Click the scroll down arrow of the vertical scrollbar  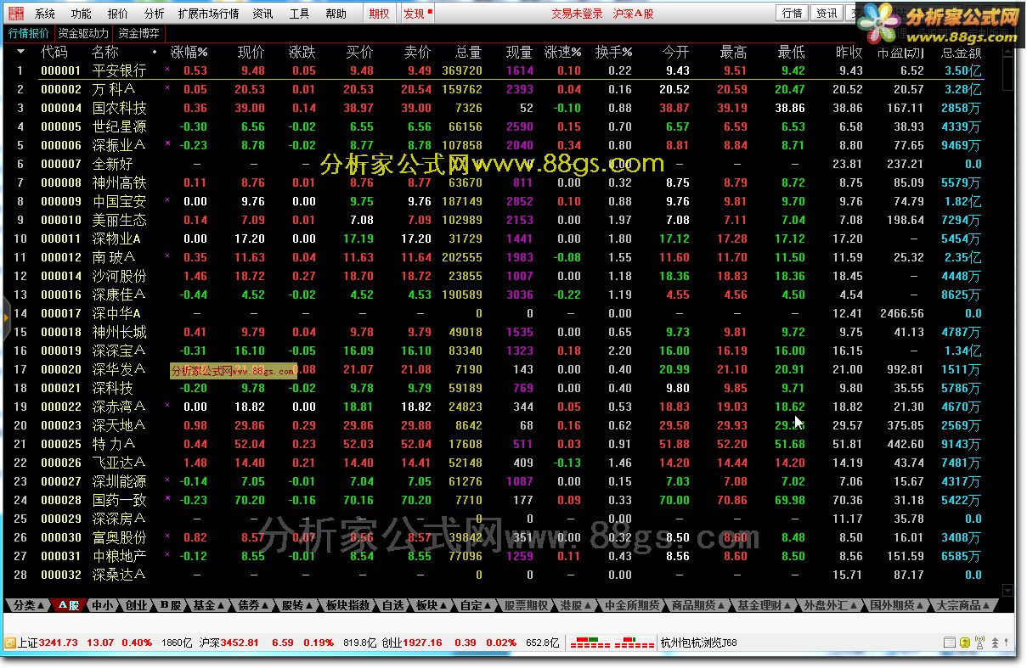1007,590
